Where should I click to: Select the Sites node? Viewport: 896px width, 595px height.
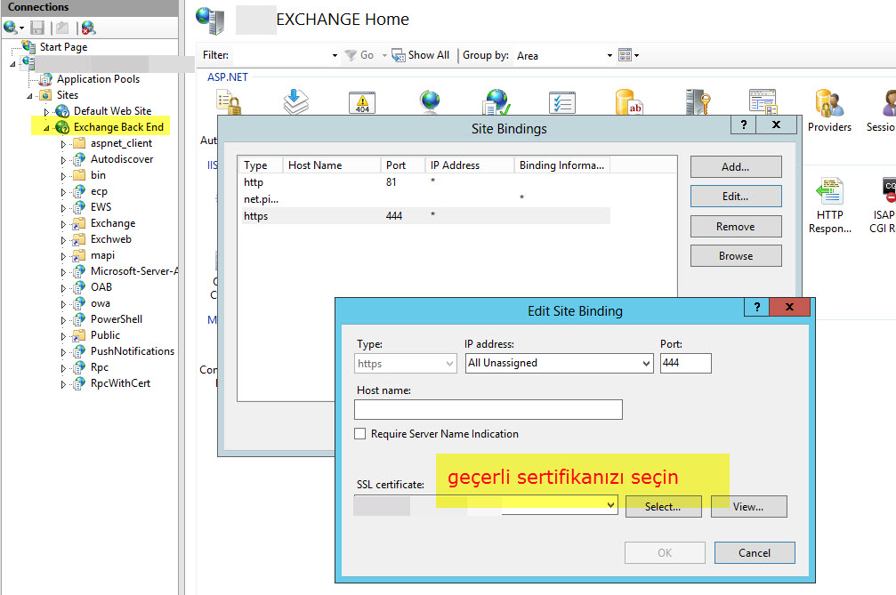pos(67,95)
